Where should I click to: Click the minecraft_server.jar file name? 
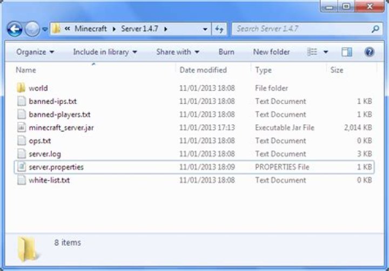tap(61, 128)
